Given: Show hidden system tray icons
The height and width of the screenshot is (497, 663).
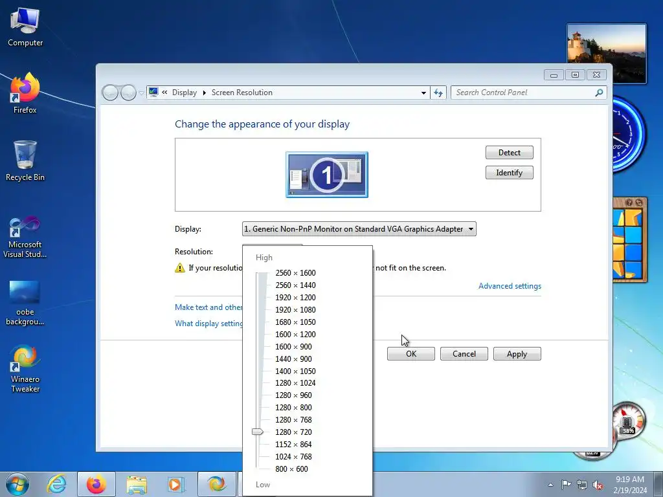Looking at the screenshot, I should (550, 485).
